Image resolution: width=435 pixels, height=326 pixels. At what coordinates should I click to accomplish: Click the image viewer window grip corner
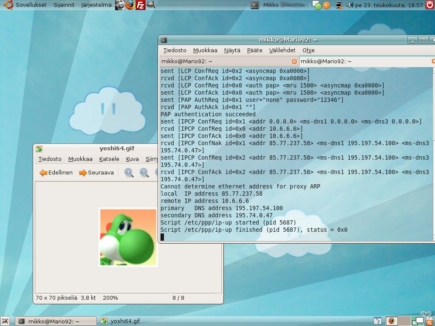(220, 300)
